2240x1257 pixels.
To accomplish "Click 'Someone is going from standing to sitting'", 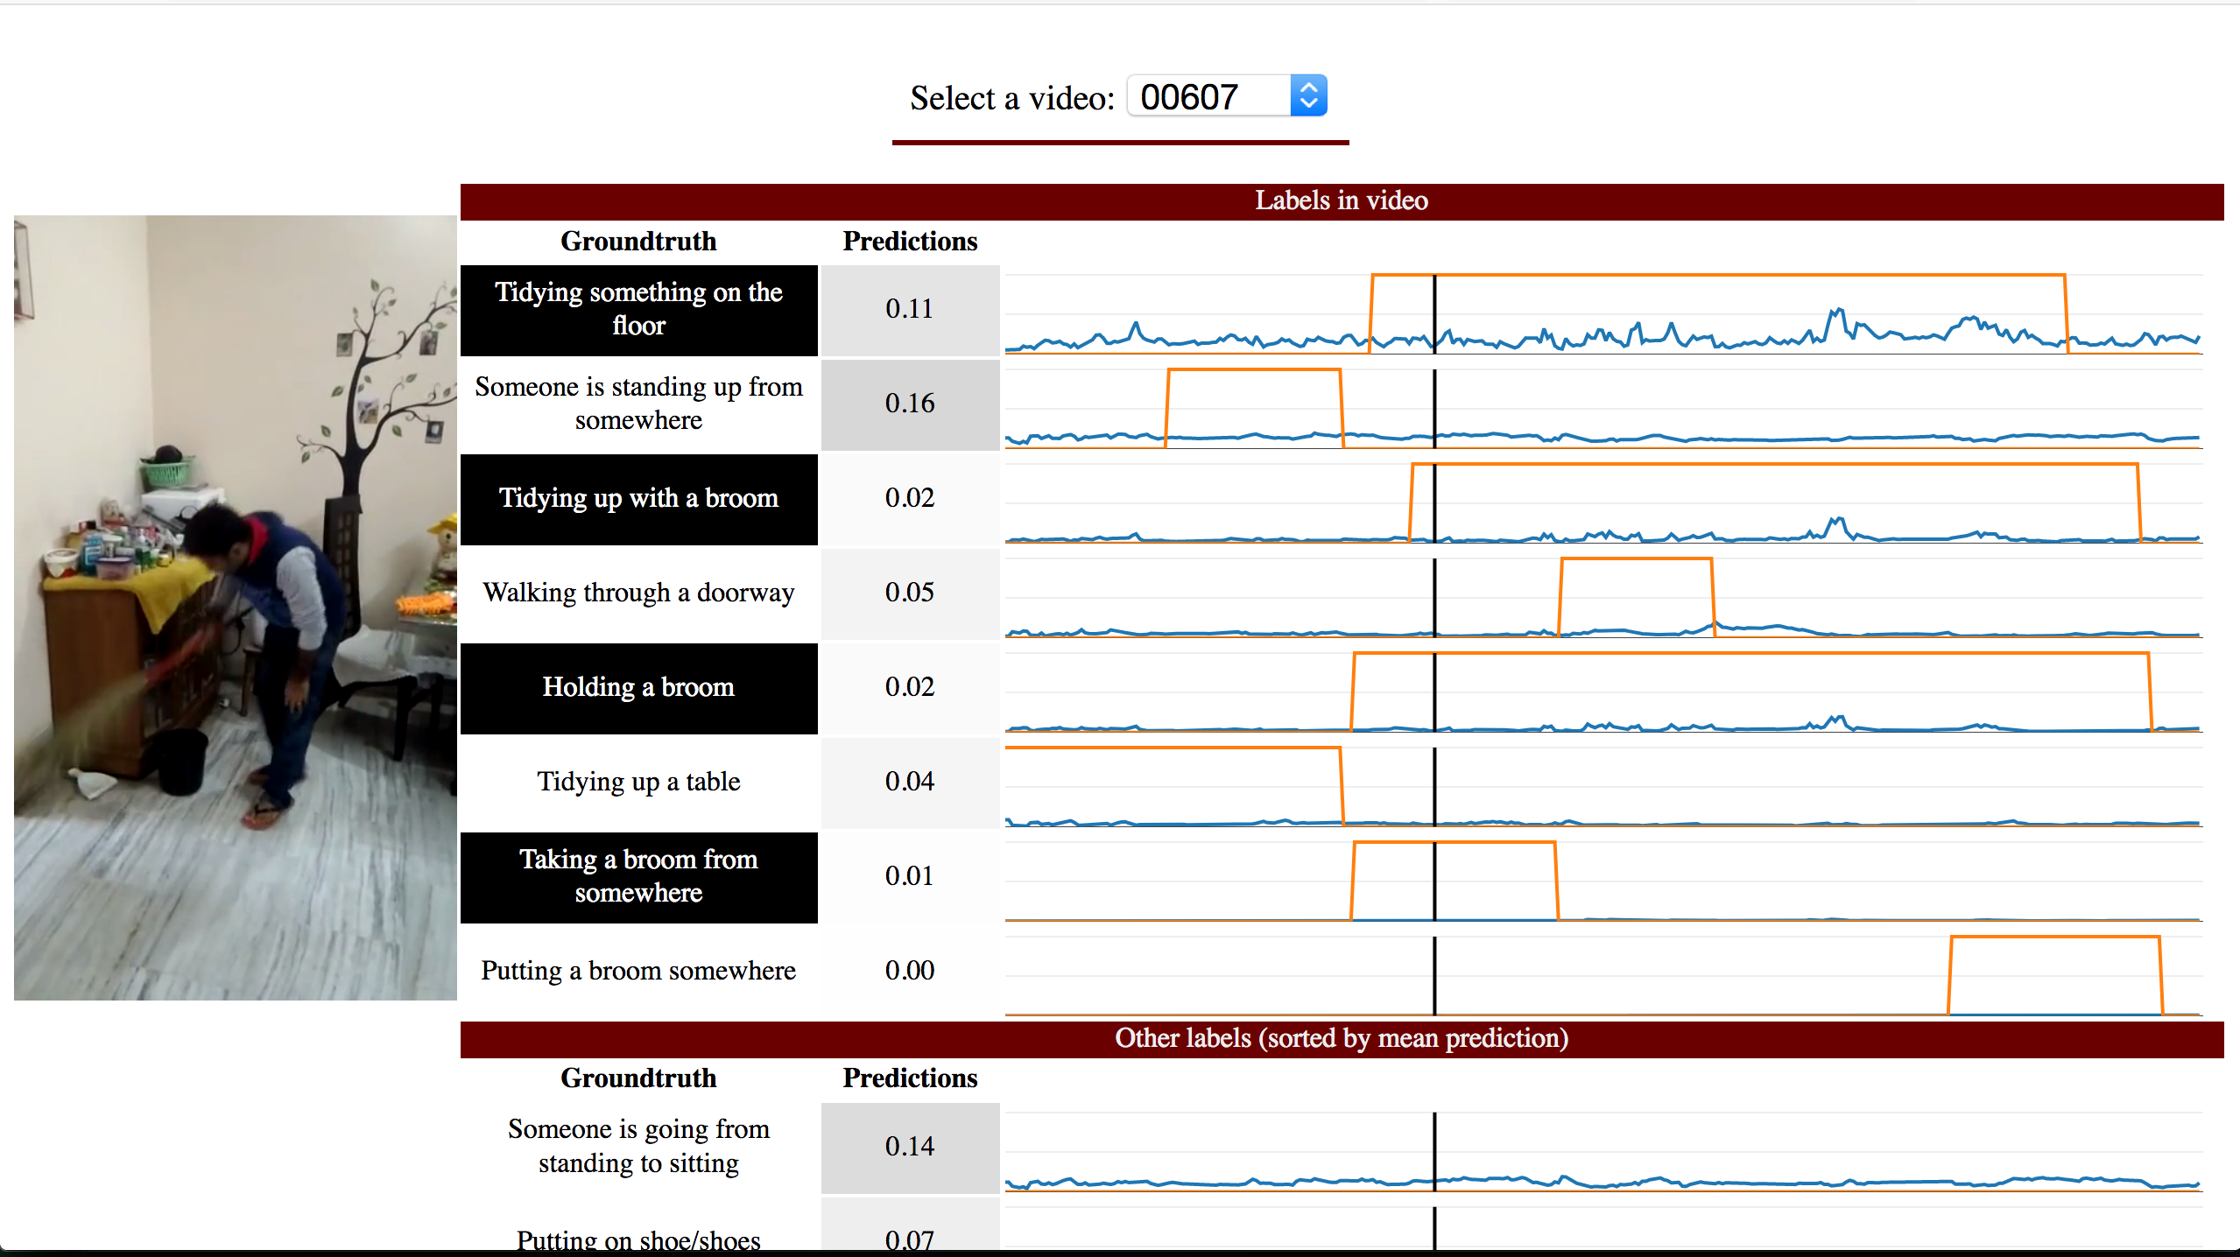I will (638, 1147).
